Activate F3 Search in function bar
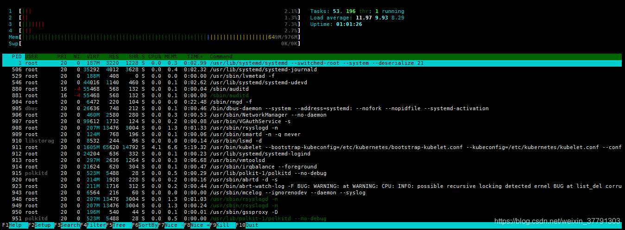The width and height of the screenshot is (625, 230). tap(67, 225)
